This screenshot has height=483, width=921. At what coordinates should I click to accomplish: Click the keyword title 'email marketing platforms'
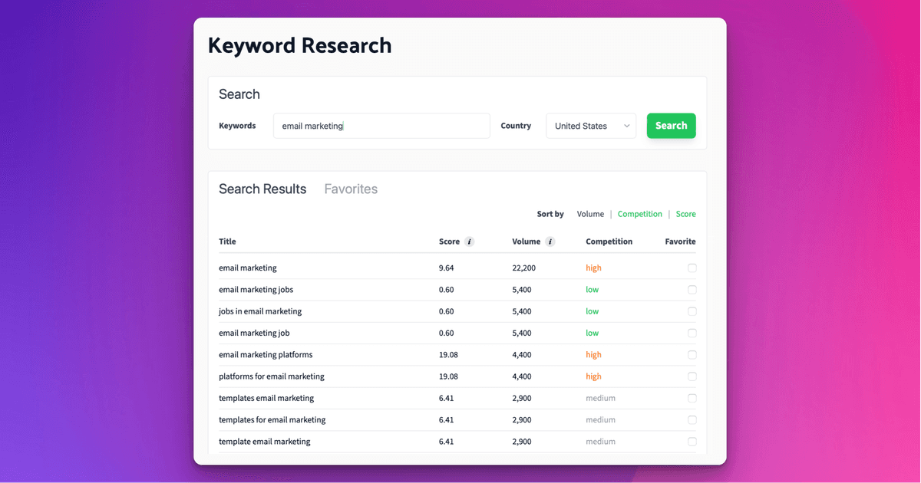[x=266, y=355]
